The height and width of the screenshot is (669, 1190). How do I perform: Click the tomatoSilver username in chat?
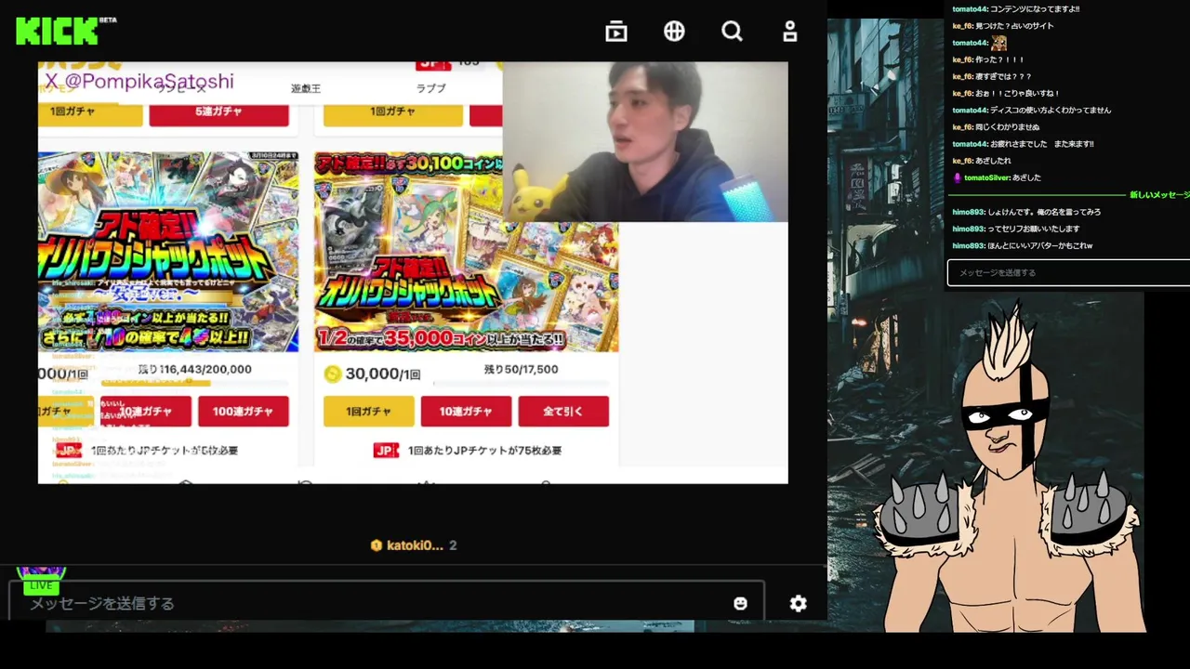[986, 177]
